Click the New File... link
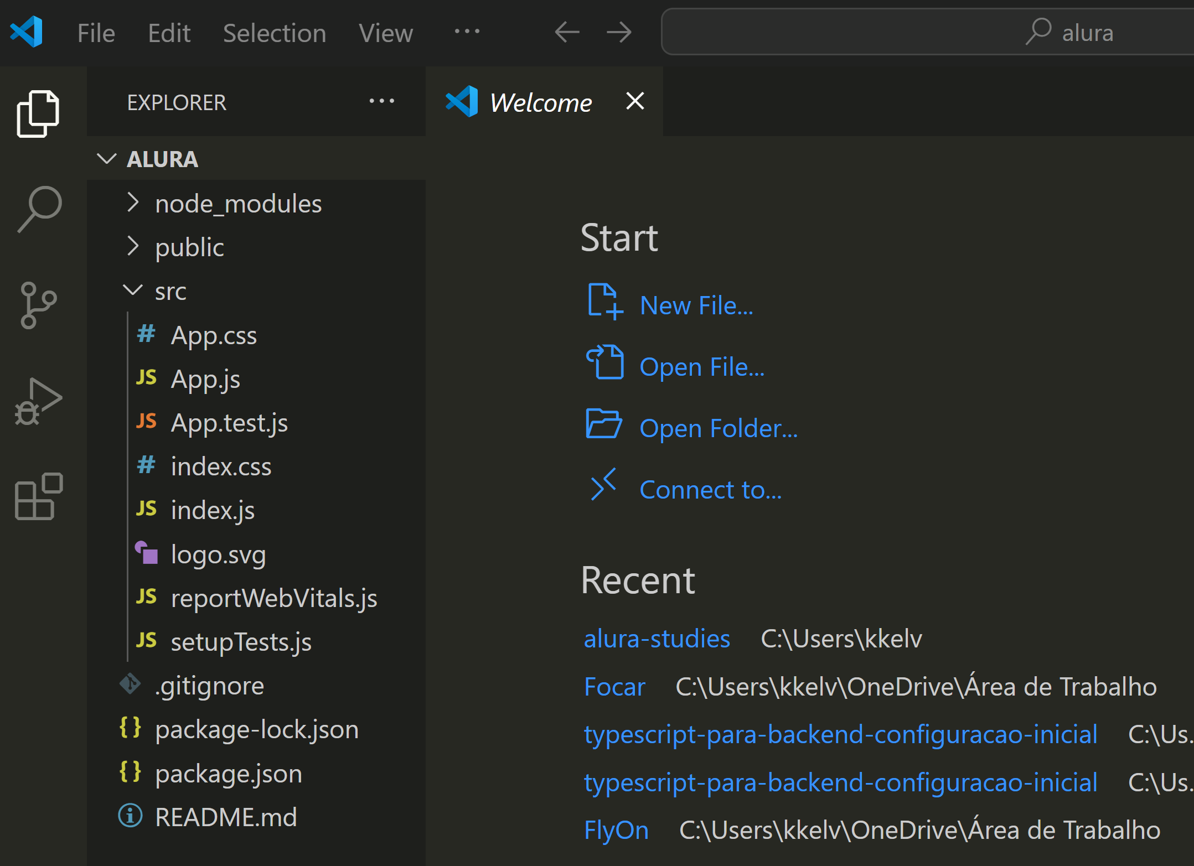Screen dimensions: 1194x866 [x=696, y=305]
